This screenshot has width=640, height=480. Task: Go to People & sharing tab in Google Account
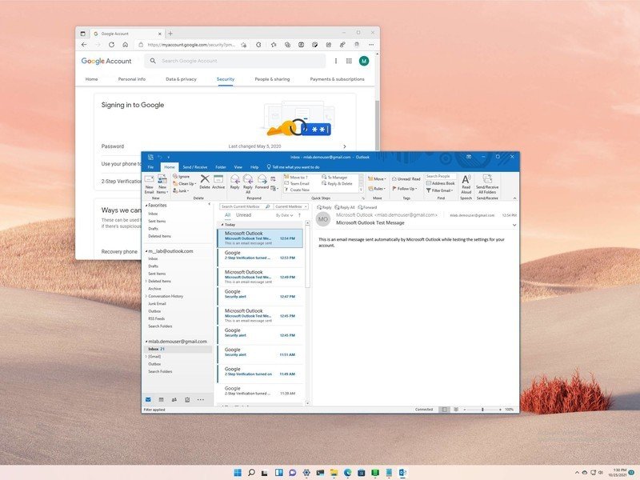272,79
